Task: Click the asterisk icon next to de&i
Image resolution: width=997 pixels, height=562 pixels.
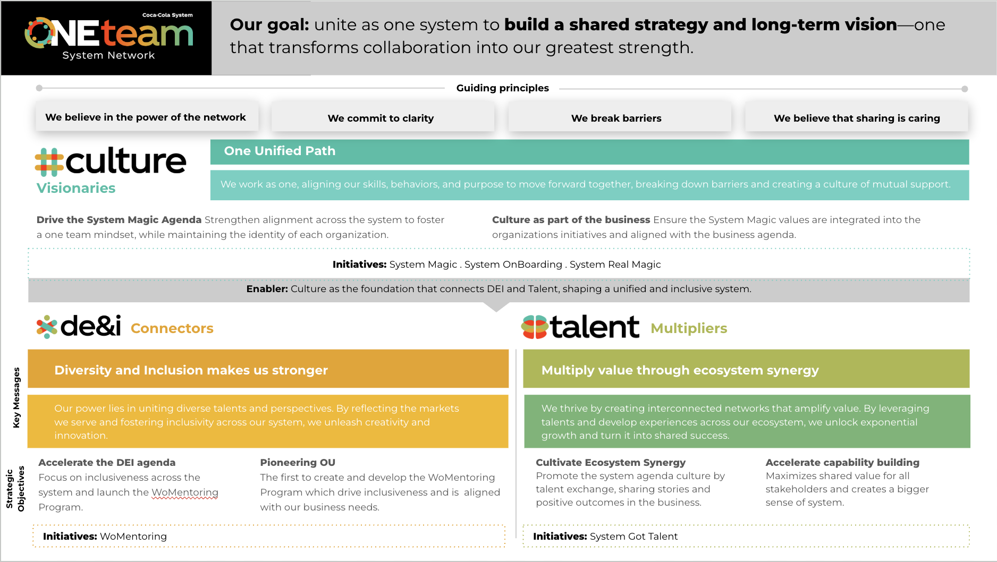Action: tap(47, 327)
